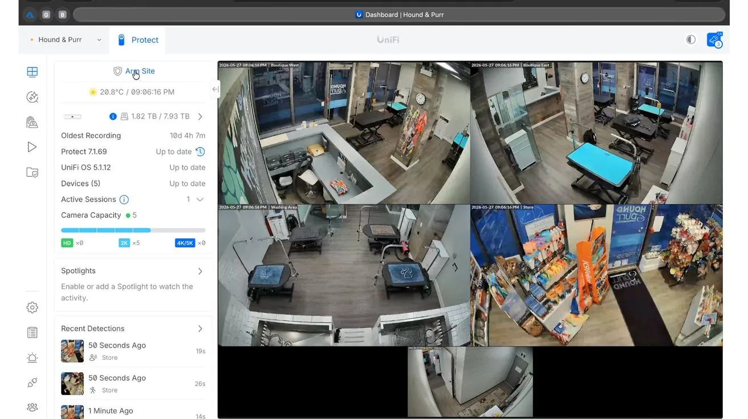Click the 20.8°C / 09:06:16 PM text

pos(137,92)
